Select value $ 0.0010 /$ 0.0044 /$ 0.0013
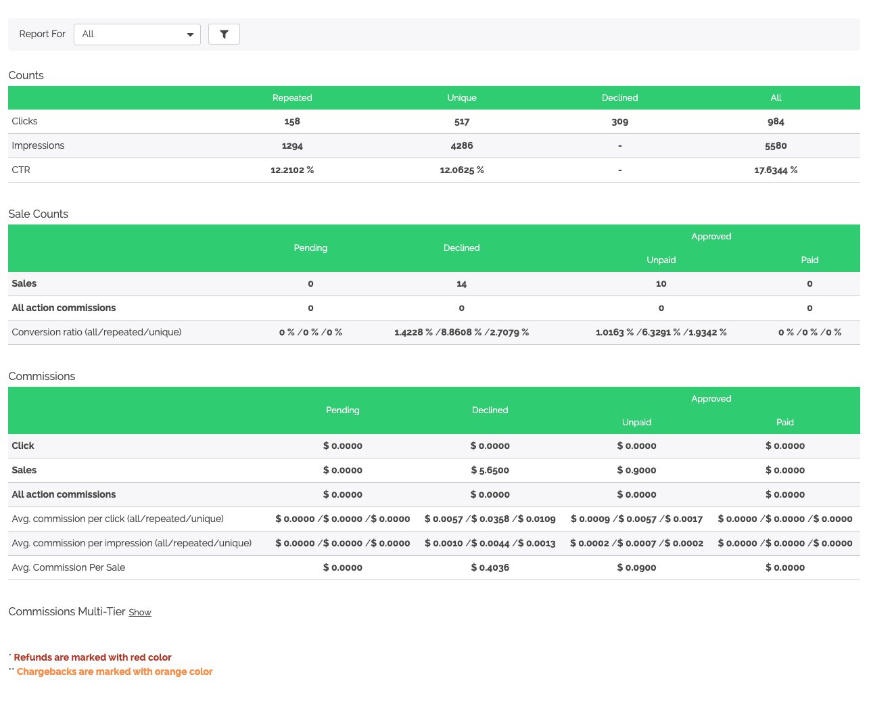 click(490, 544)
